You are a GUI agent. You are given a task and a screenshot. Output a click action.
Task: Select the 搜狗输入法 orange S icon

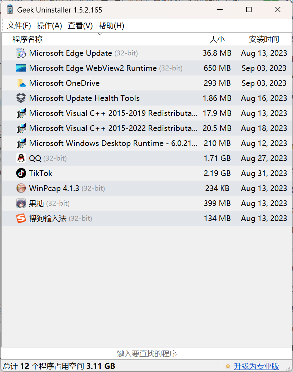[x=21, y=218]
